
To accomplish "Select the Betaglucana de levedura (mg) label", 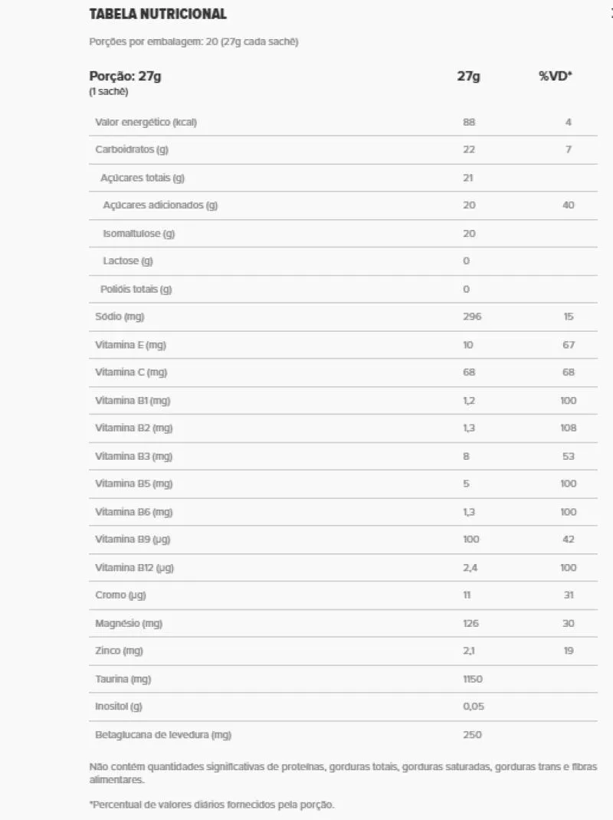I will (163, 735).
